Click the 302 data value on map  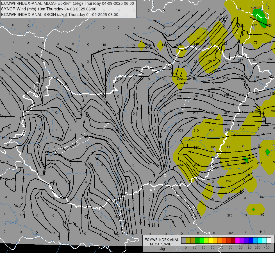tap(212, 147)
